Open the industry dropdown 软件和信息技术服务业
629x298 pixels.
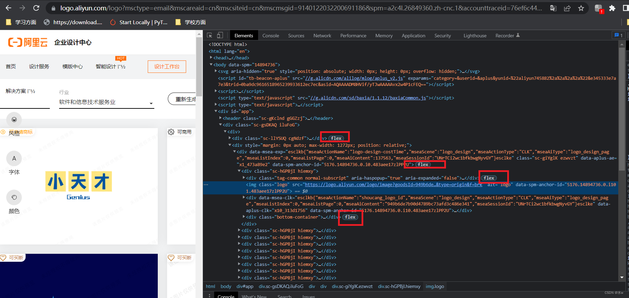coord(107,102)
